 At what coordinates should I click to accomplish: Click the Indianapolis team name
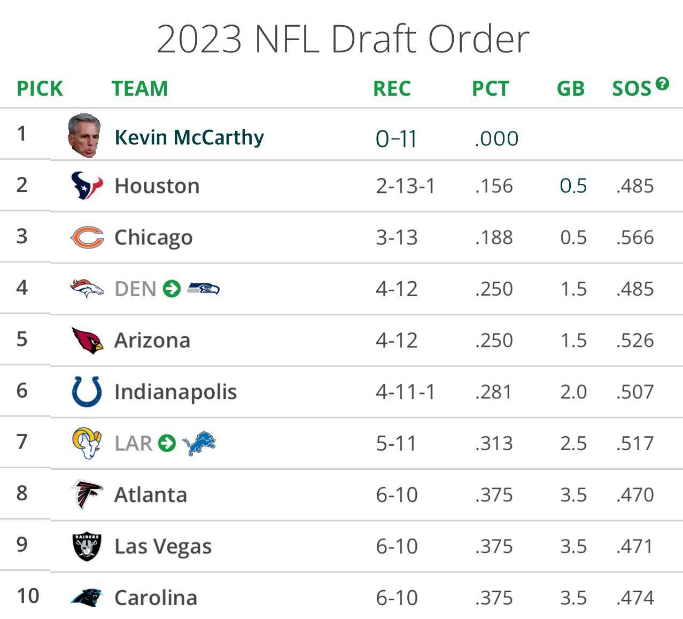pyautogui.click(x=175, y=392)
